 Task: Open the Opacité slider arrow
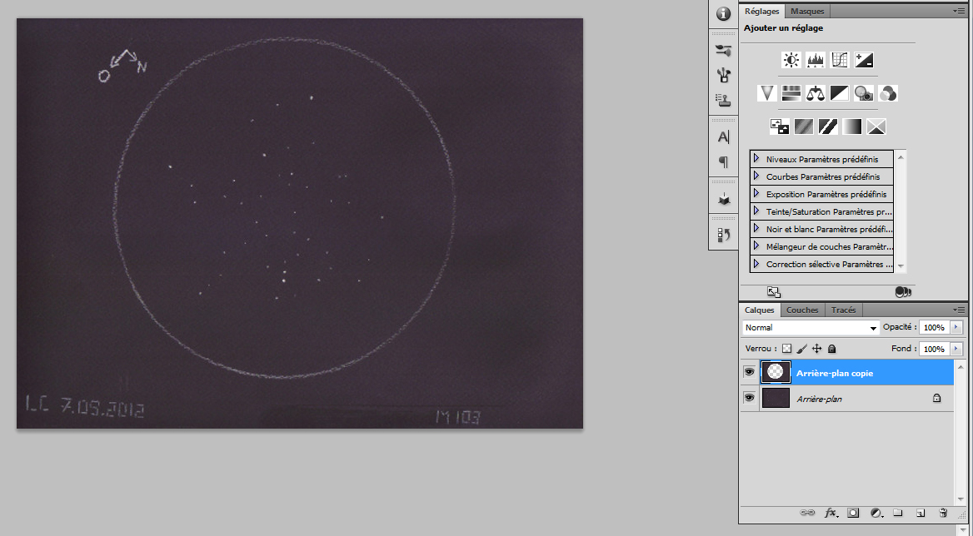[x=956, y=327]
